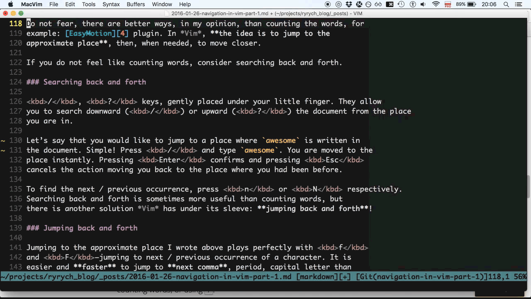Open the Syntax menu
This screenshot has height=299, width=531.
[x=111, y=5]
